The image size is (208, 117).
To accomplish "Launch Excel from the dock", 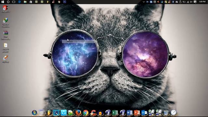I will pyautogui.click(x=115, y=113).
